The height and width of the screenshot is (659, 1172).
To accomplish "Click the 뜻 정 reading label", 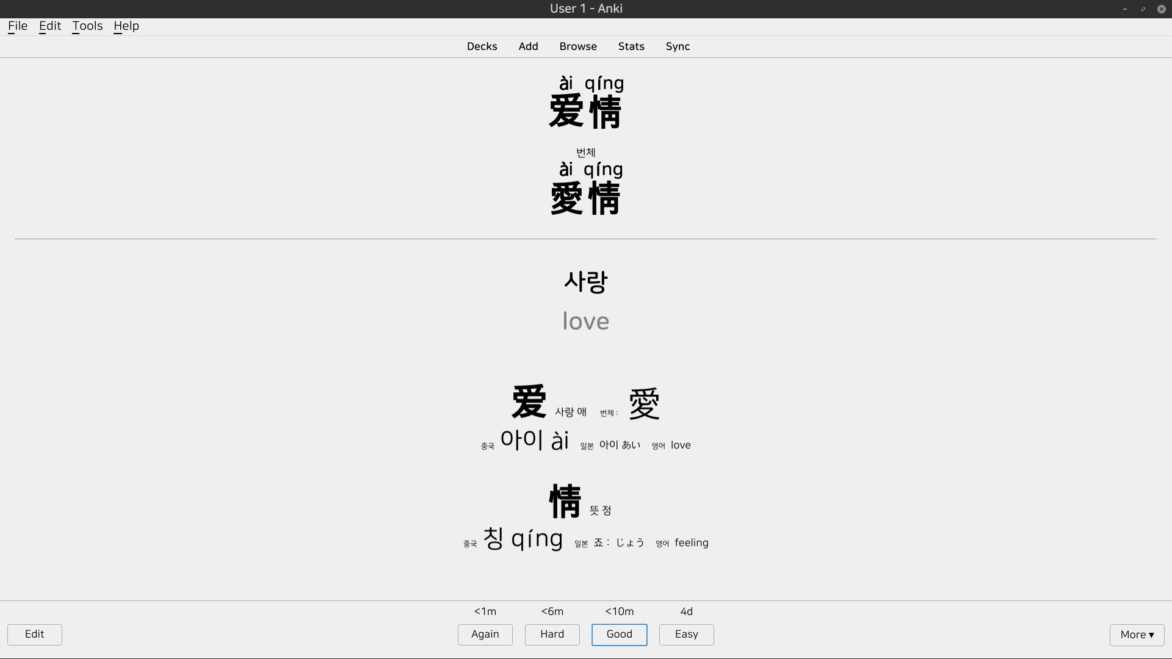I will coord(601,510).
